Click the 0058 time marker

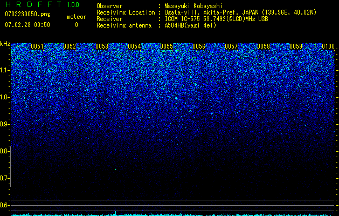264,46
